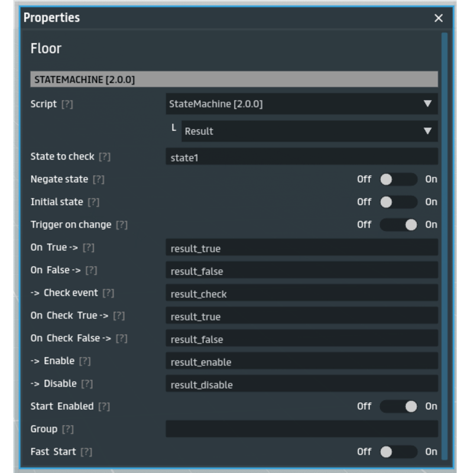Show help for Check event field
The image size is (470, 473).
108,293
